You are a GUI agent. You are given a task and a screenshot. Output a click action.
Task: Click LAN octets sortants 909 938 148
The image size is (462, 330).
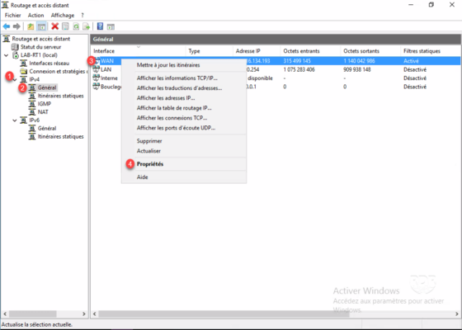pyautogui.click(x=356, y=69)
